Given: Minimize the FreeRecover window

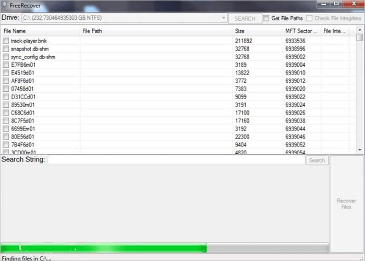Looking at the screenshot, I should tap(323, 4).
